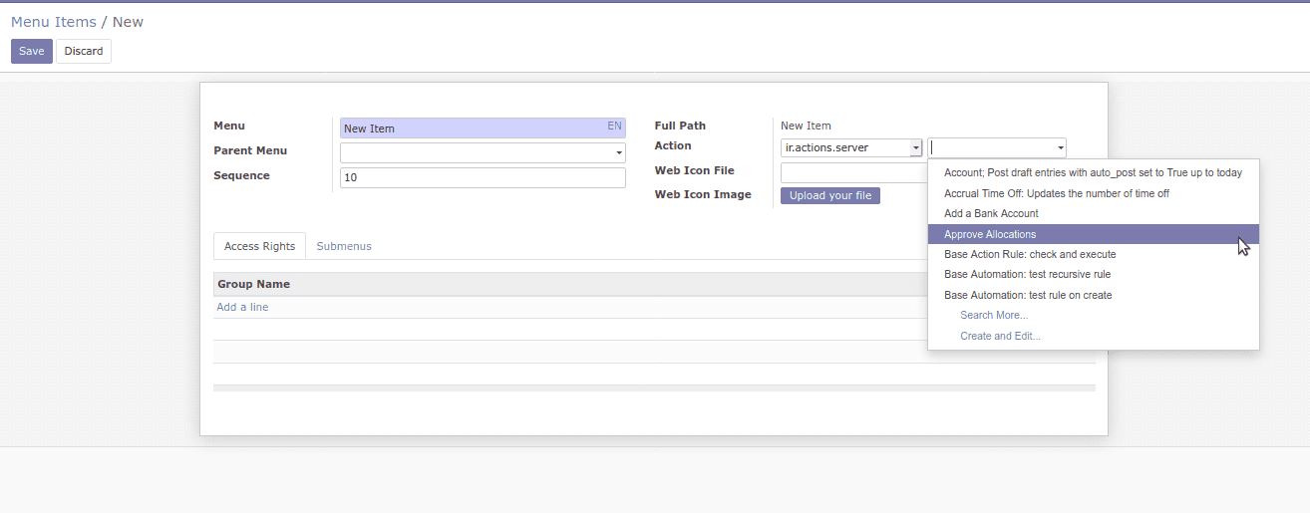Open the Parent Menu dropdown
This screenshot has height=513, width=1310.
click(483, 152)
